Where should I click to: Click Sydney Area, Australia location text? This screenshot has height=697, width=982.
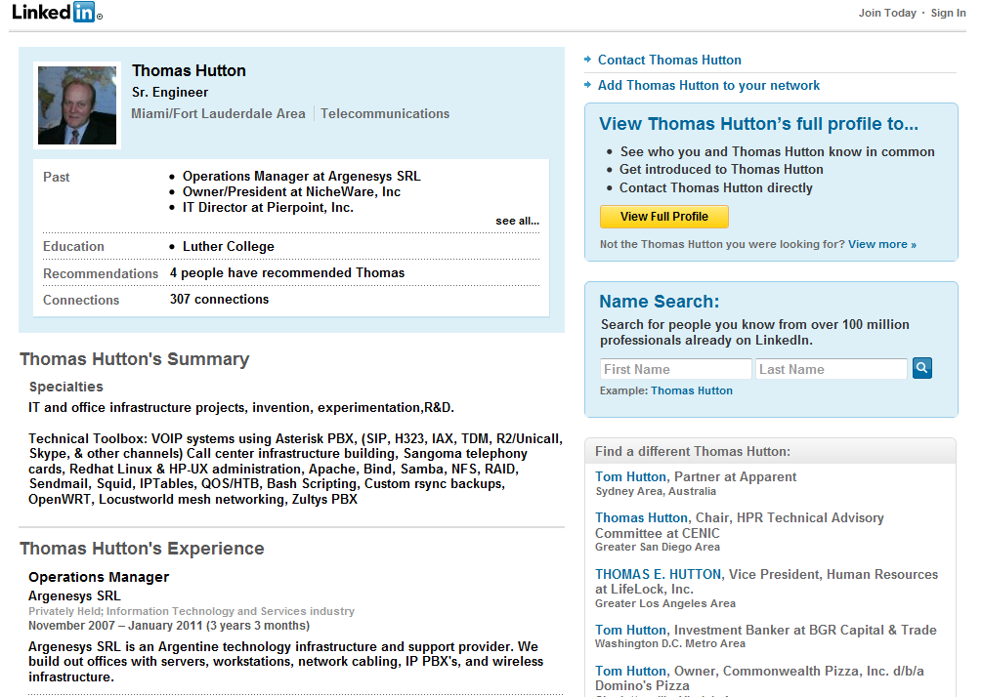pyautogui.click(x=656, y=491)
